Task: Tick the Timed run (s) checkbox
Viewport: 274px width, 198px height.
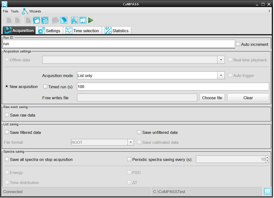Action: tap(45, 86)
